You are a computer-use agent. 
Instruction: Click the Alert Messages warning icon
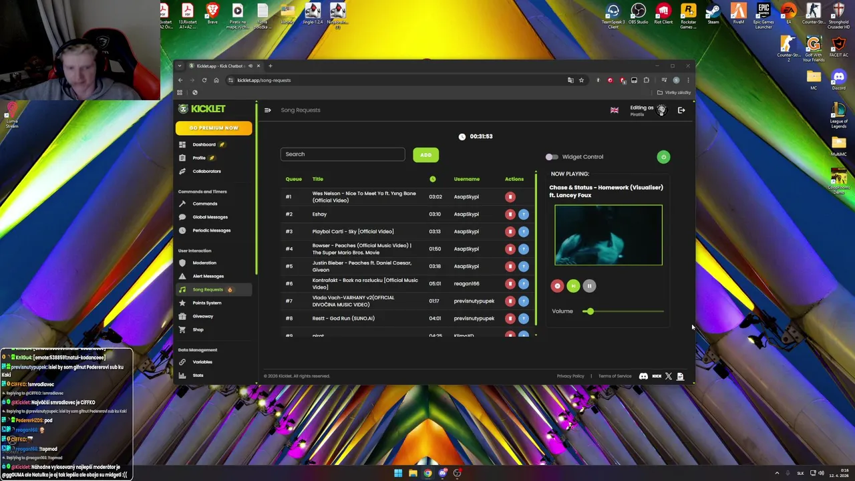pyautogui.click(x=182, y=276)
